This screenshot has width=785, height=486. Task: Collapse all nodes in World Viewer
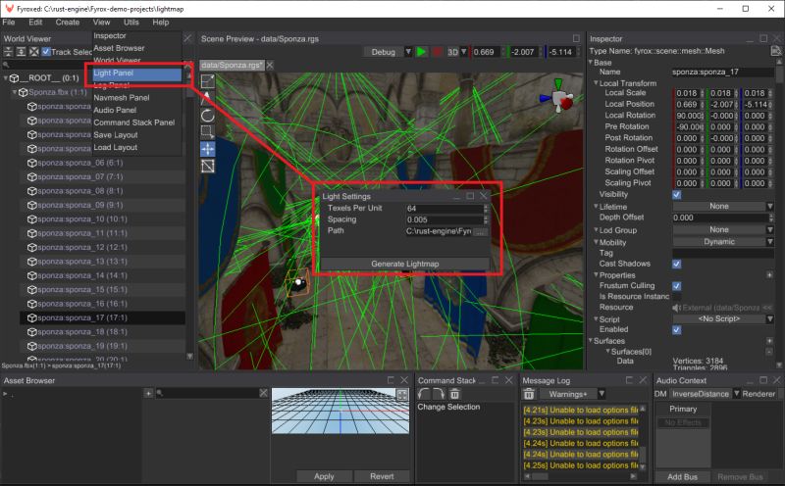(9, 52)
